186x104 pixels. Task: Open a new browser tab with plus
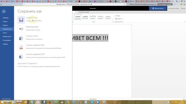coord(173,1)
